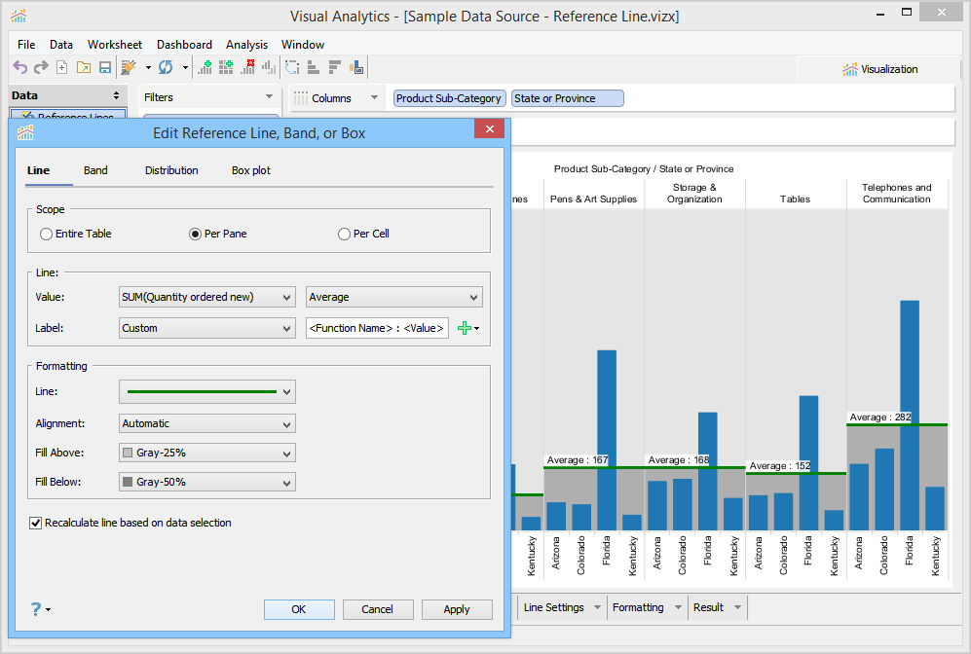Click the custom label text field
The width and height of the screenshot is (971, 654).
(377, 328)
